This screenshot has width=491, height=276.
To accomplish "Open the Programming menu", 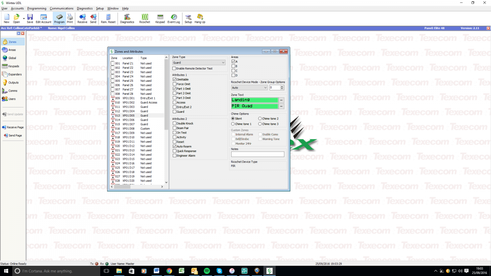I will 37,8.
